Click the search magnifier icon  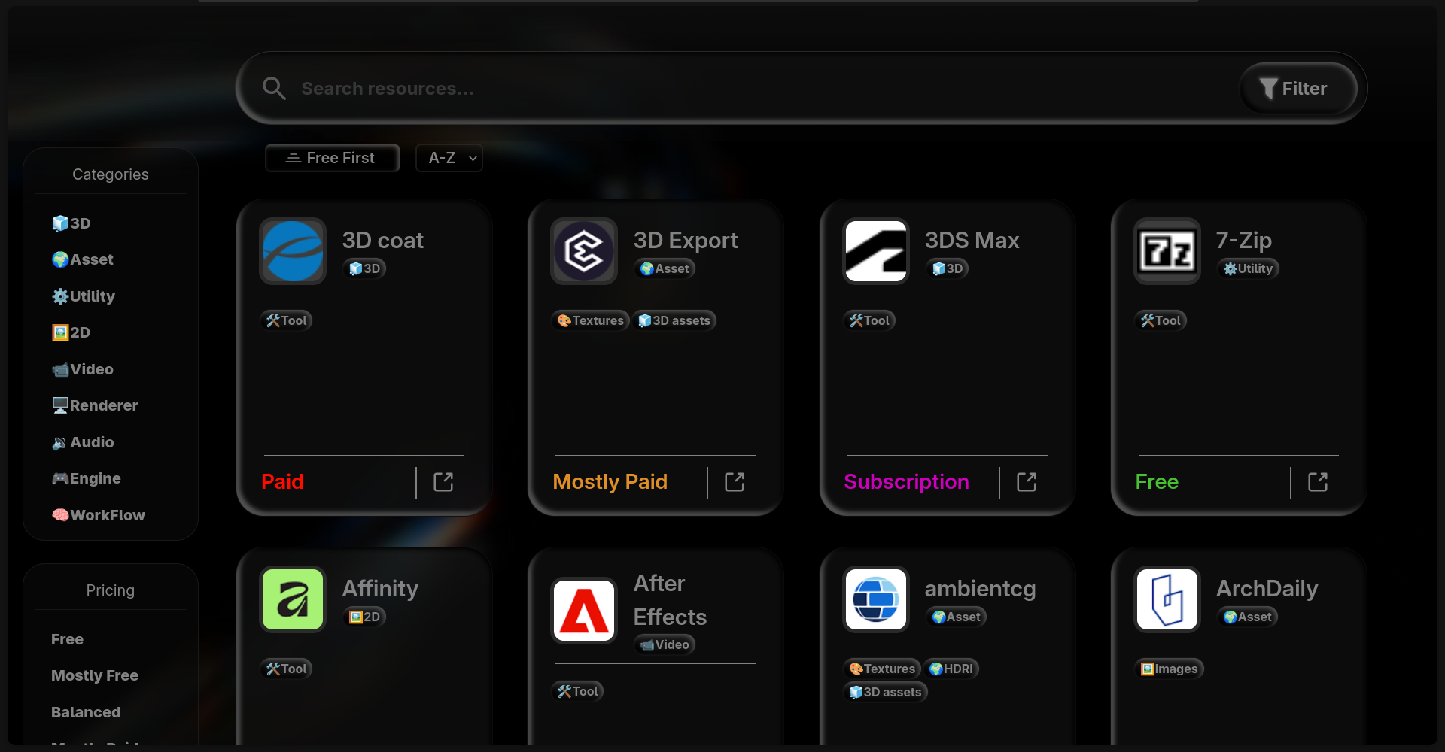coord(274,89)
